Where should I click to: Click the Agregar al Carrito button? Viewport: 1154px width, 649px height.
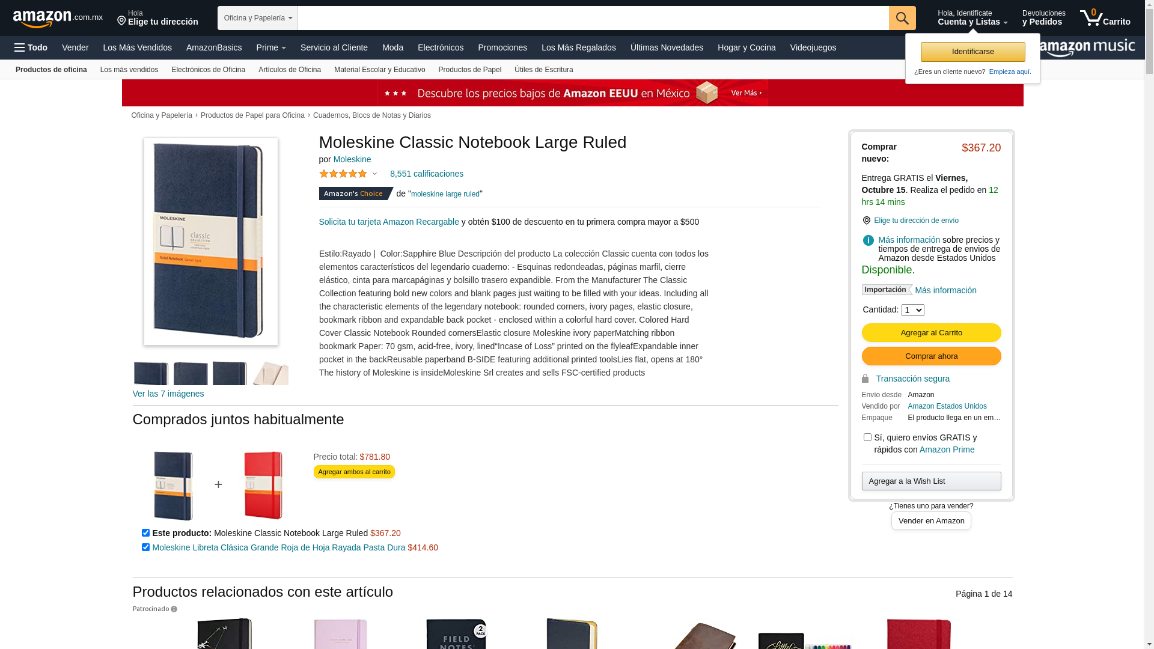(931, 333)
